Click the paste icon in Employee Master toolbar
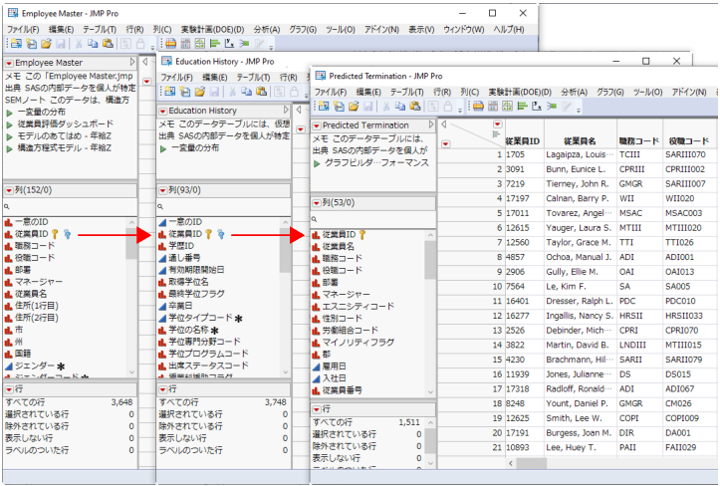 pyautogui.click(x=108, y=45)
